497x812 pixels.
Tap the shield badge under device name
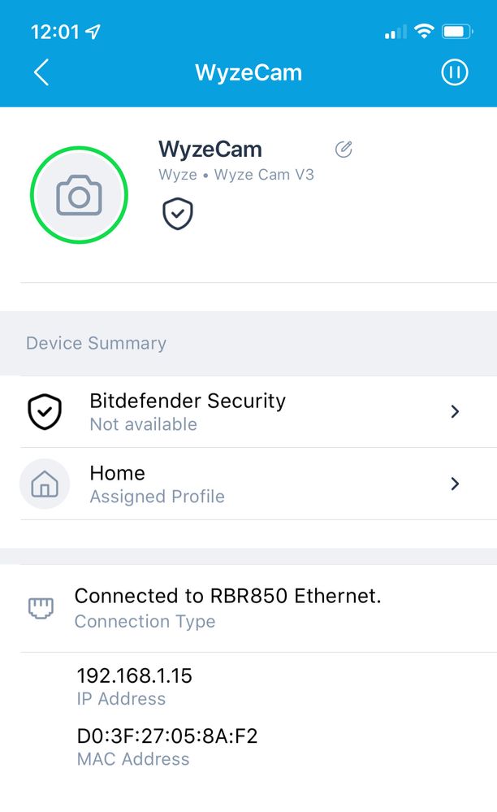tap(178, 214)
